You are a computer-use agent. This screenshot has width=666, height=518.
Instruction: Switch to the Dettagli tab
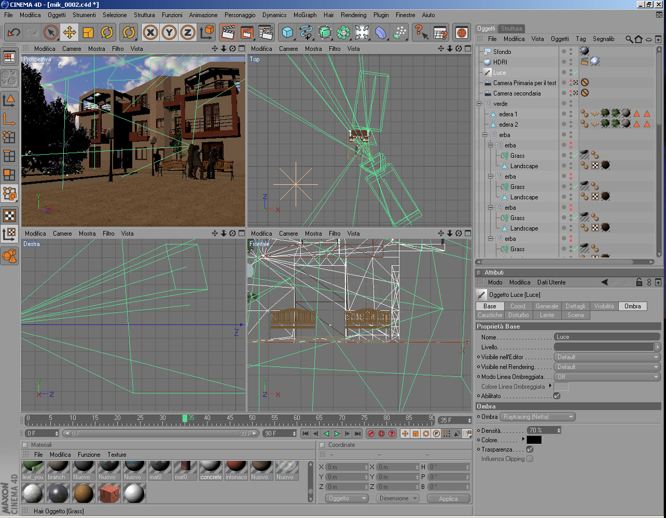click(x=575, y=306)
